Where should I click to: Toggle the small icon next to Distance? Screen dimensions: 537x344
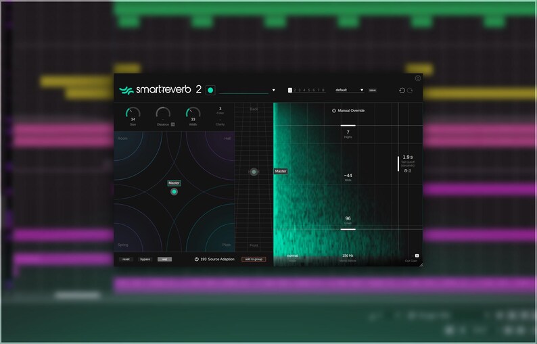coord(173,124)
